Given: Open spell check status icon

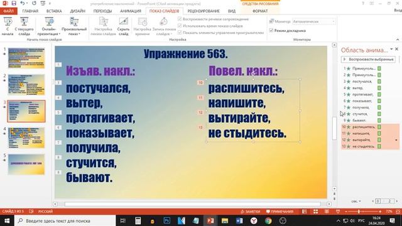Looking at the screenshot, I should coord(31,212).
